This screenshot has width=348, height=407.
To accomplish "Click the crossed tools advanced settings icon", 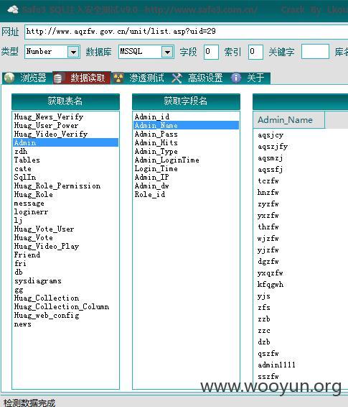I will [177, 78].
